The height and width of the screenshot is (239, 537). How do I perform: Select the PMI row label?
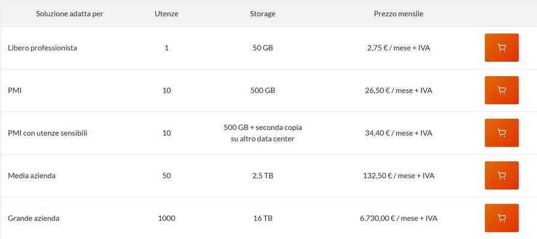14,90
